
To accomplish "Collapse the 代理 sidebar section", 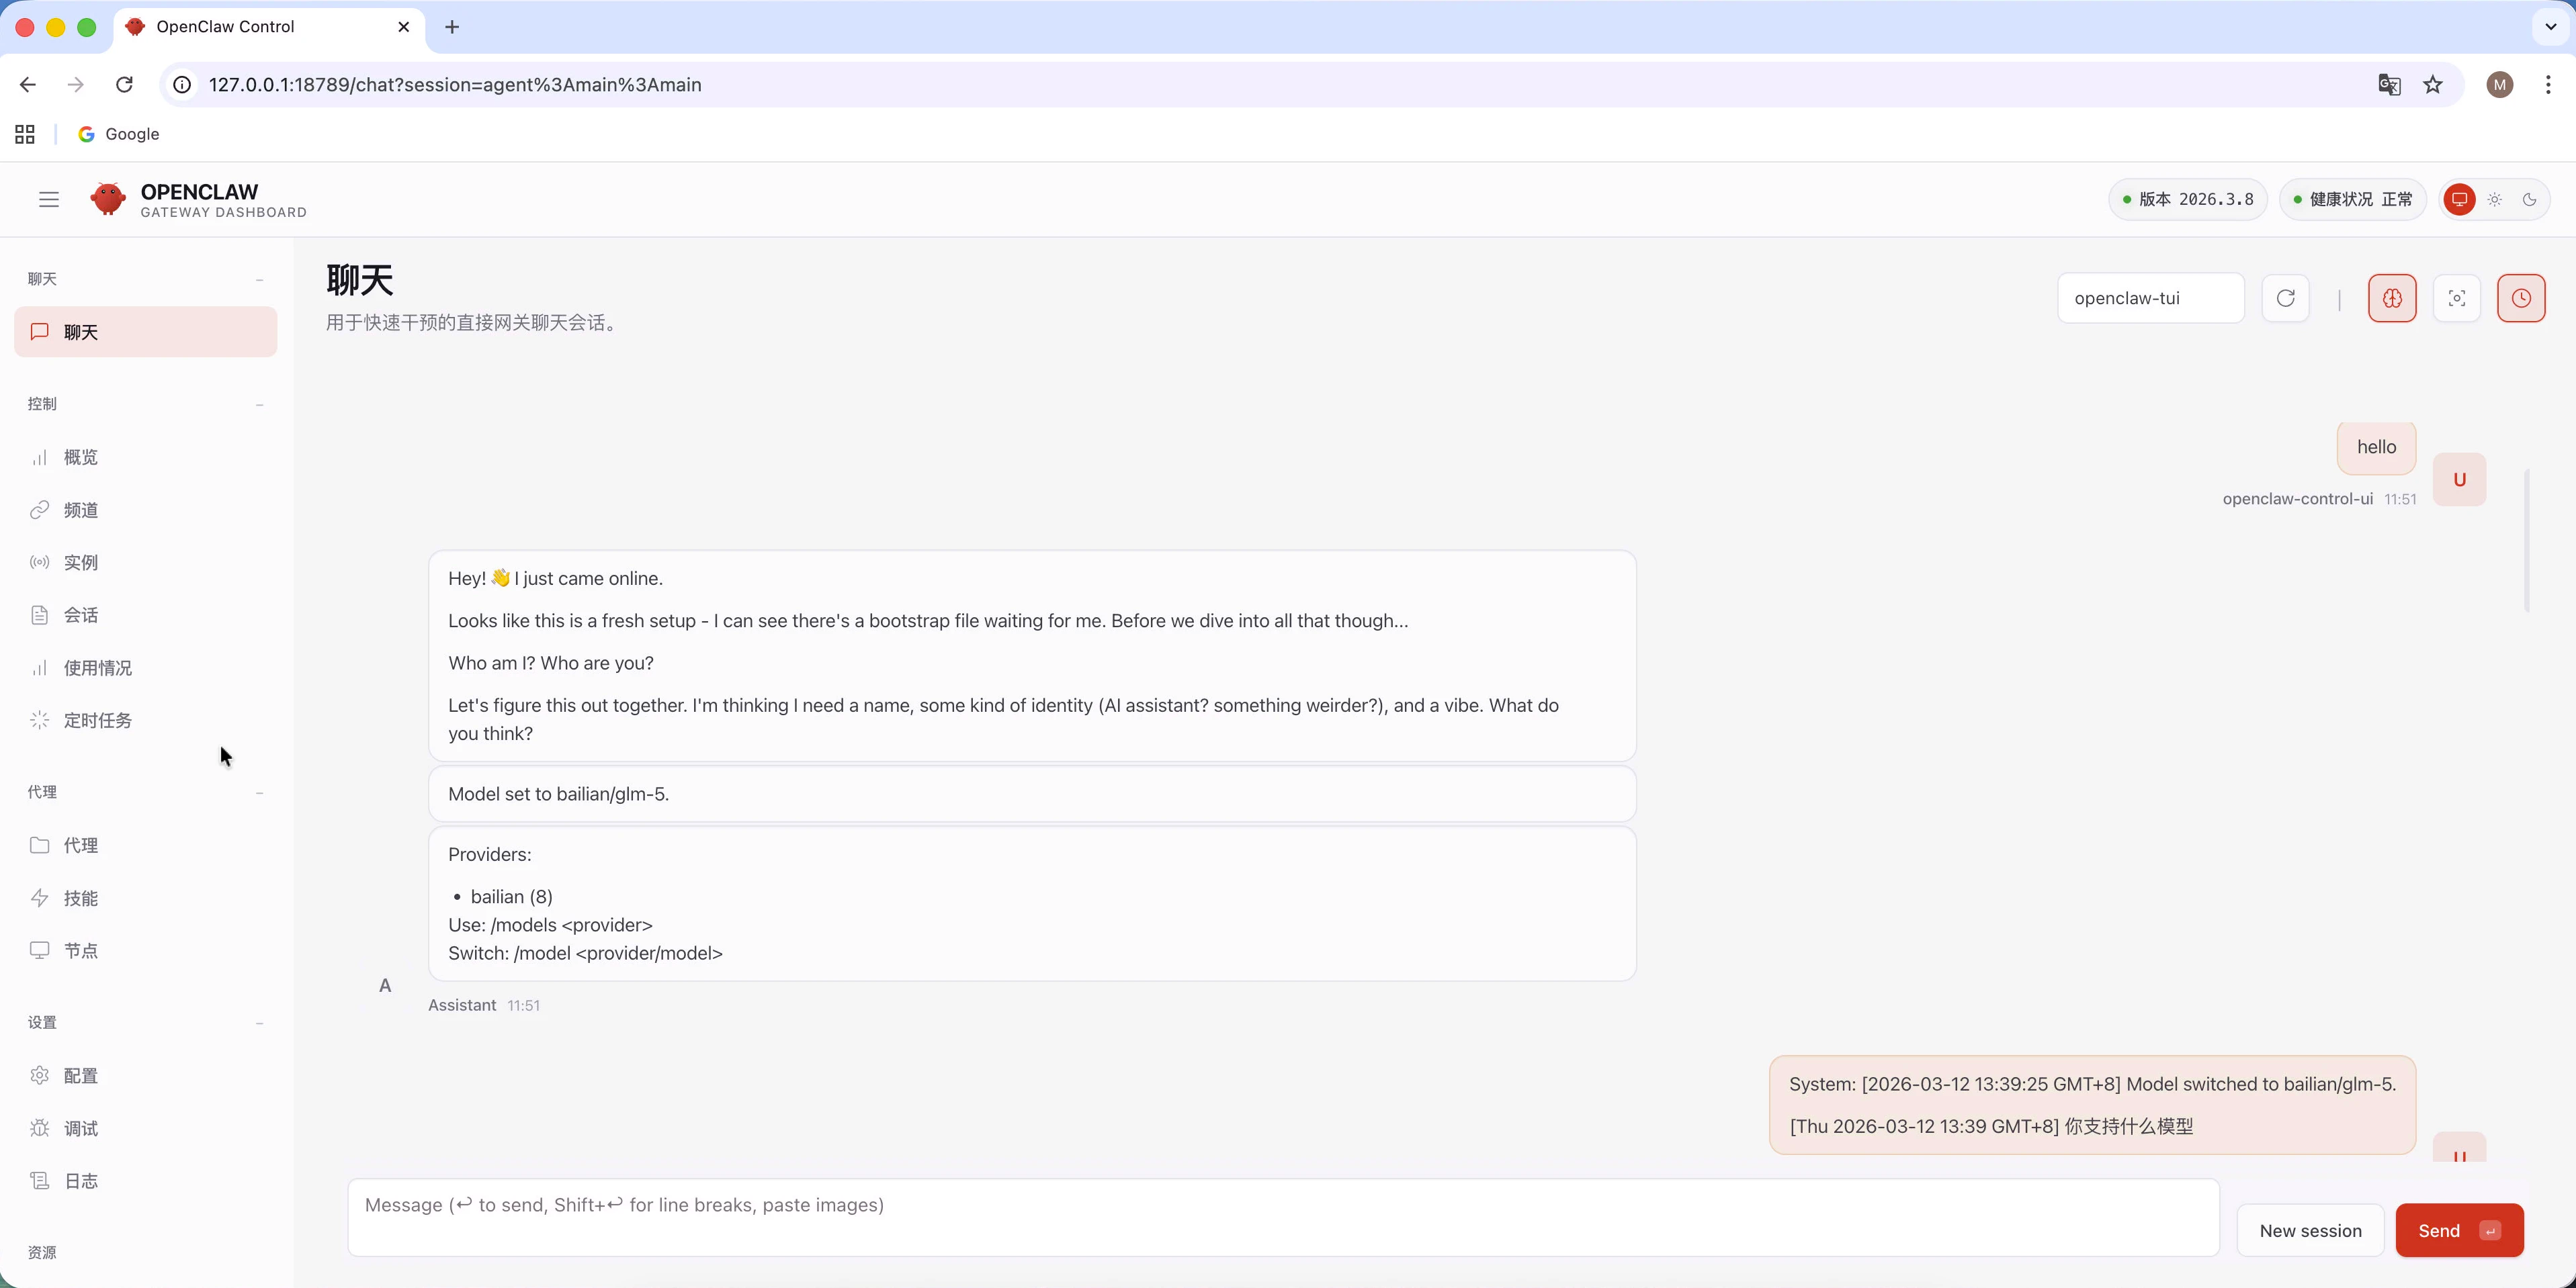I will click(x=259, y=792).
